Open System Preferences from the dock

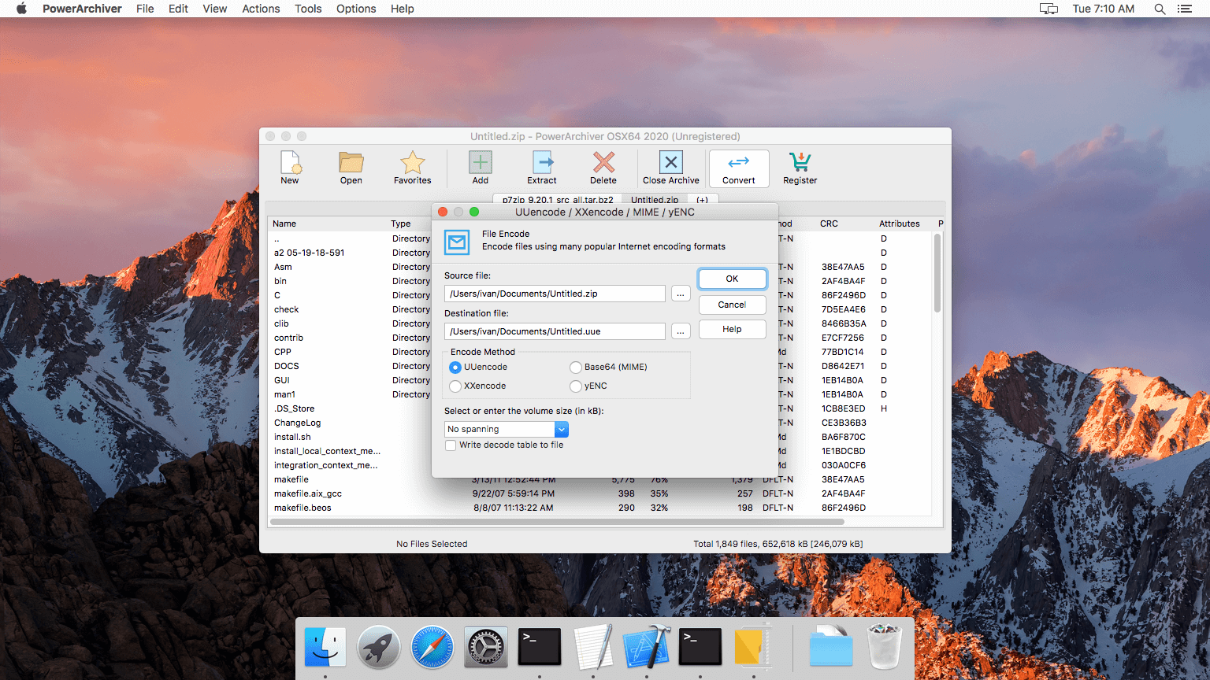[x=486, y=647]
